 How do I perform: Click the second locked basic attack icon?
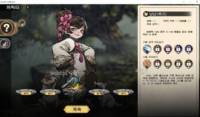[157, 49]
